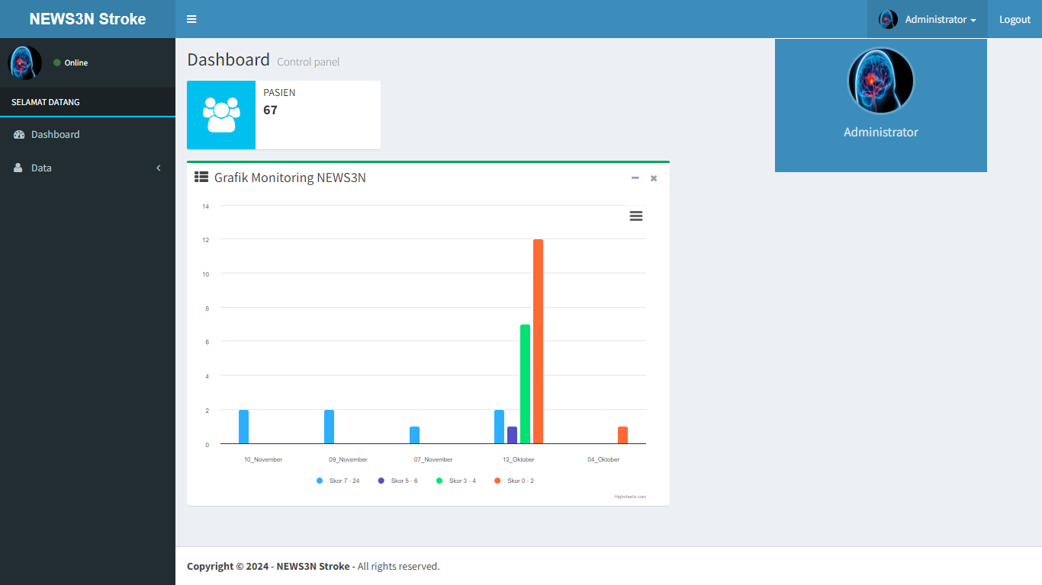
Task: Click the Highcharts.com credit link
Action: (630, 497)
